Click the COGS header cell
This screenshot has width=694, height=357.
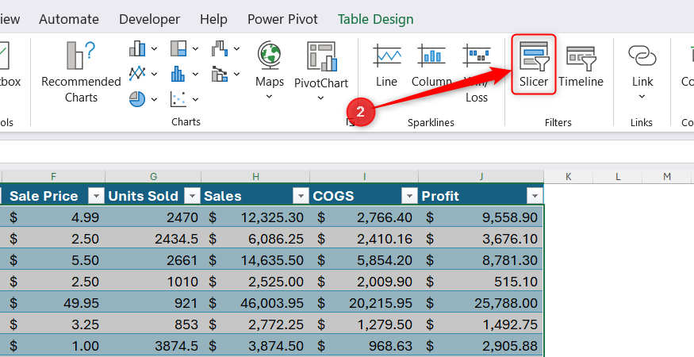(364, 195)
